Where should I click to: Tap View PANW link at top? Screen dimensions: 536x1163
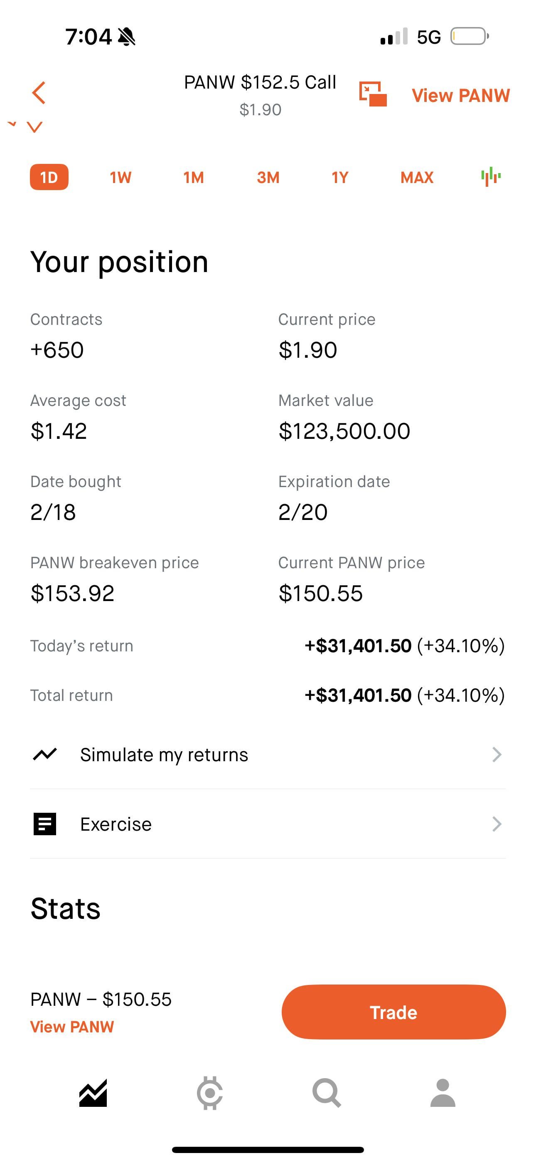(x=461, y=95)
